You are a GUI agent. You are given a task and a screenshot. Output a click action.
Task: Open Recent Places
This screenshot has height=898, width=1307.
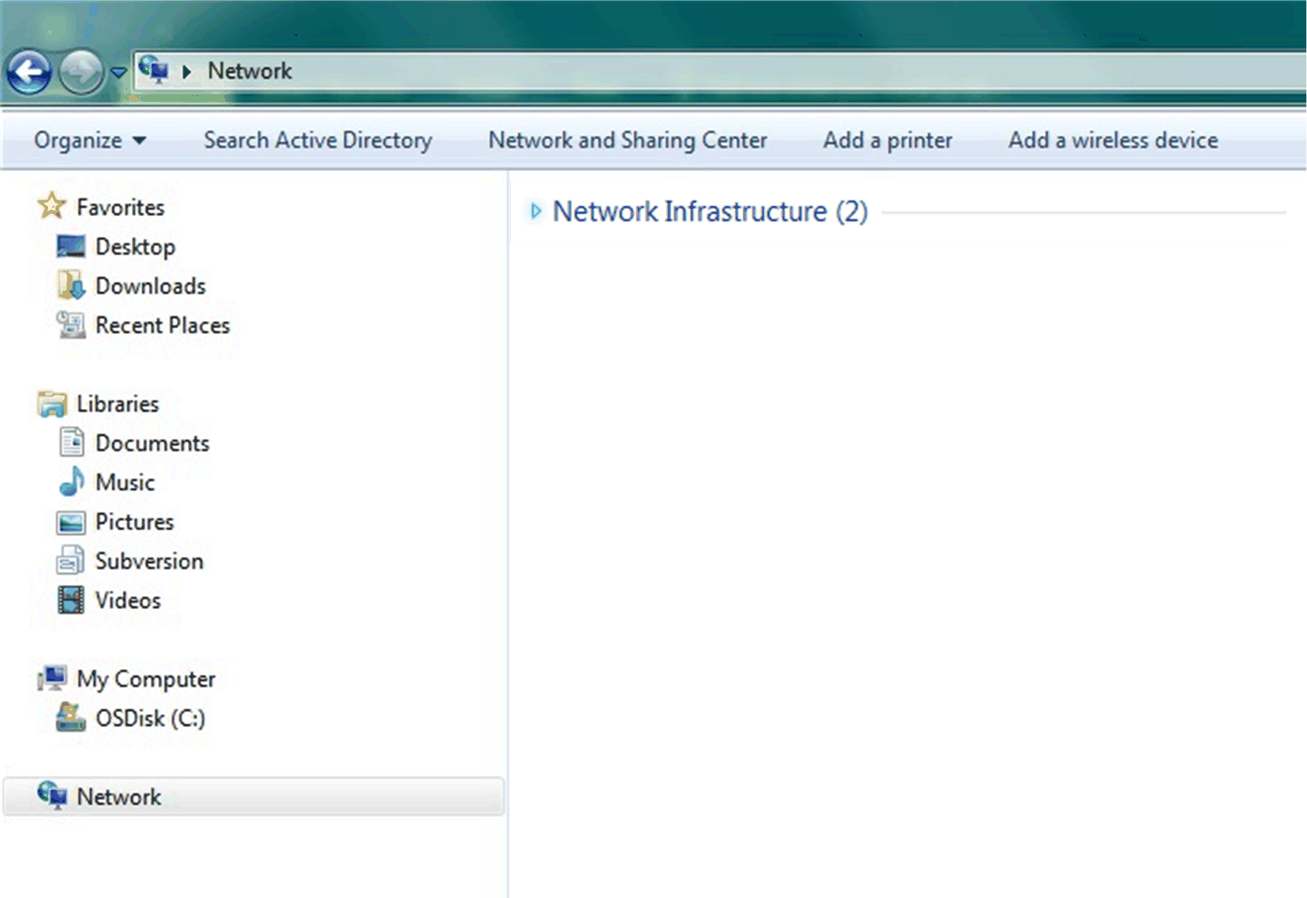coord(162,325)
